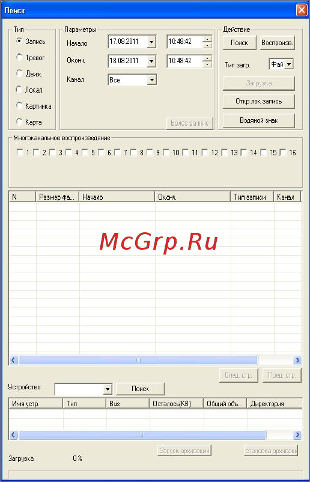This screenshot has height=482, width=310.
Task: Click the Пред. стр. previous page button
Action: (282, 375)
